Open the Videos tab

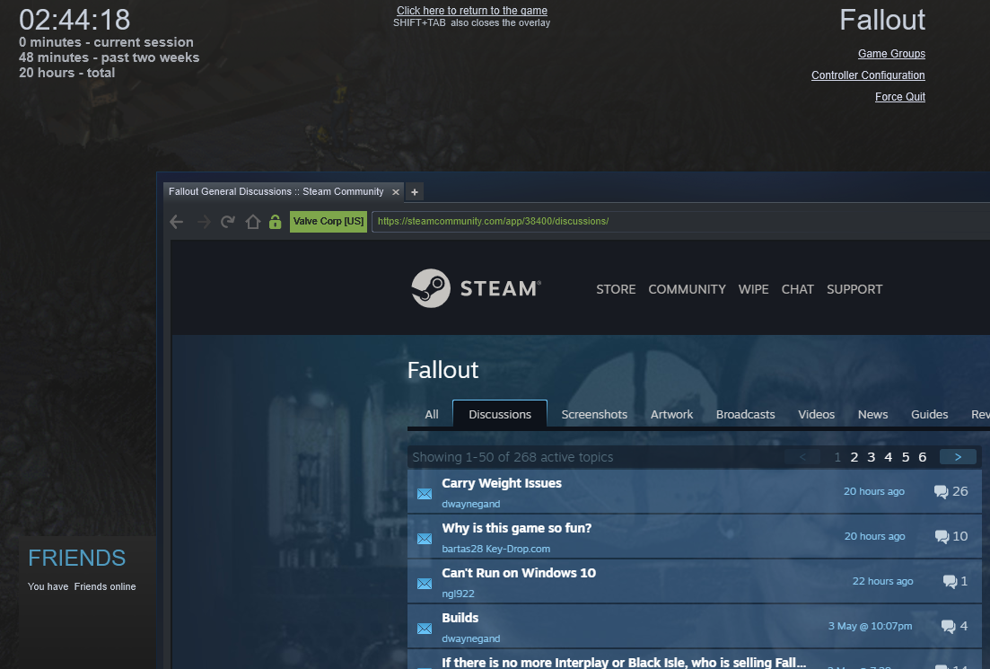[817, 414]
